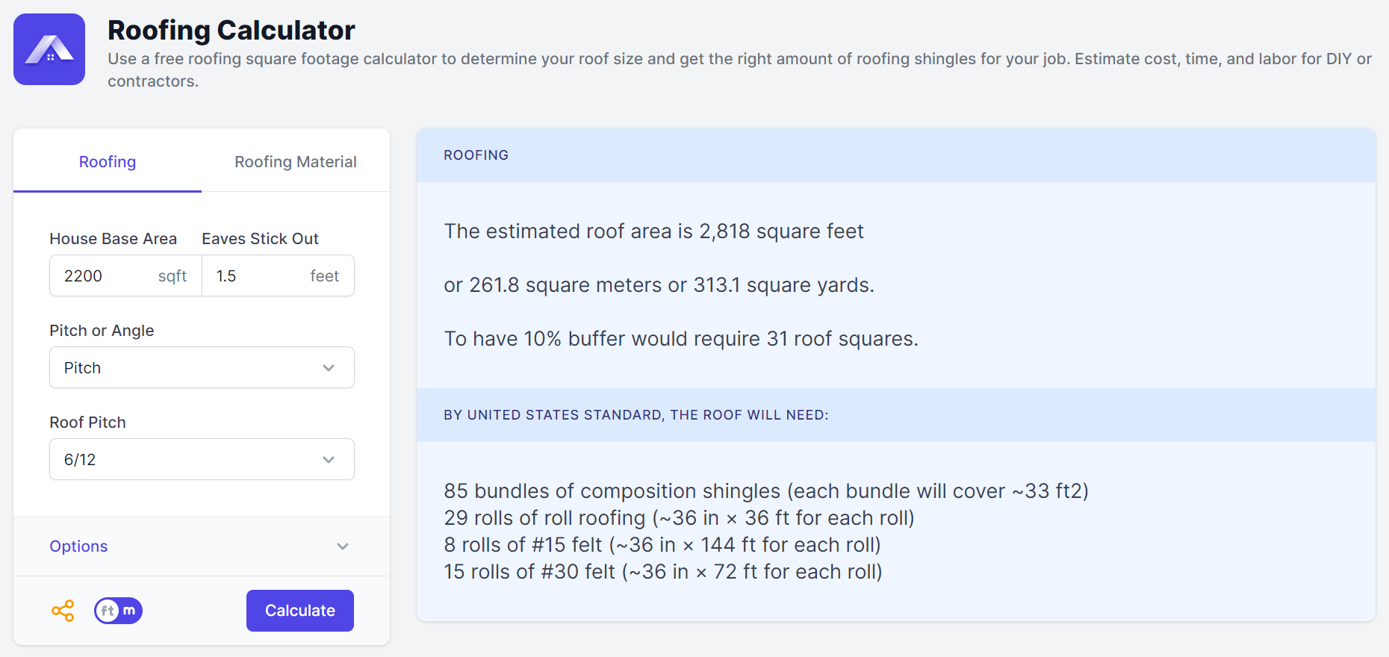Expand the Options section
Viewport: 1389px width, 657px height.
pyautogui.click(x=200, y=547)
